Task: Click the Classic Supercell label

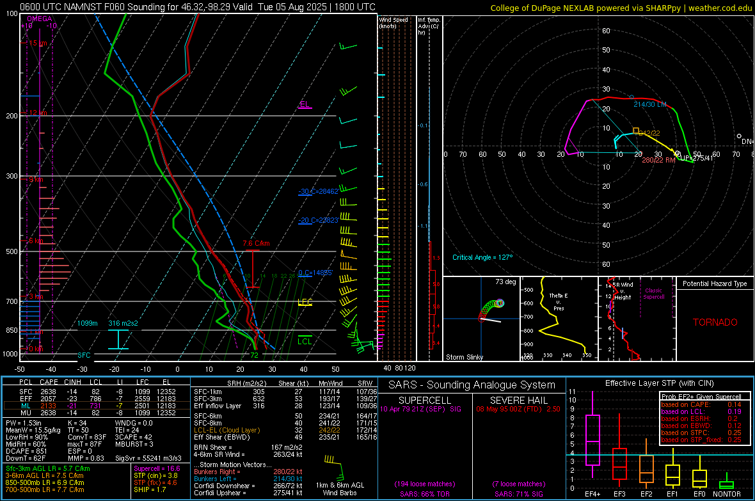Action: coord(653,294)
